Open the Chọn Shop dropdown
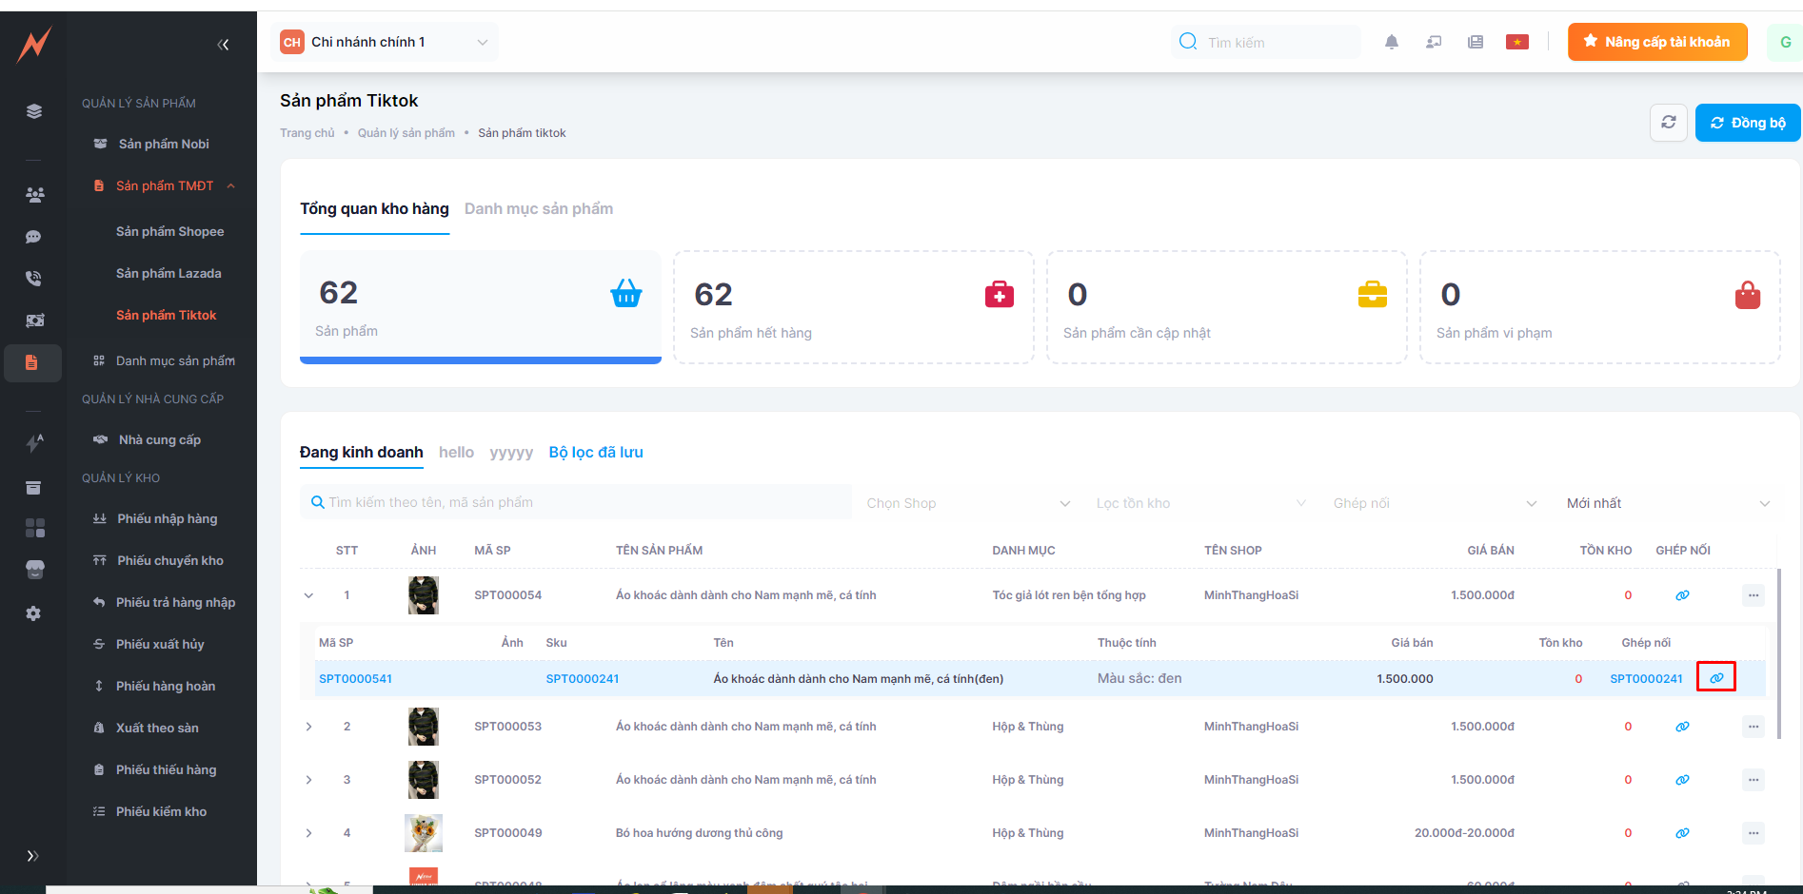The width and height of the screenshot is (1803, 894). (x=967, y=503)
